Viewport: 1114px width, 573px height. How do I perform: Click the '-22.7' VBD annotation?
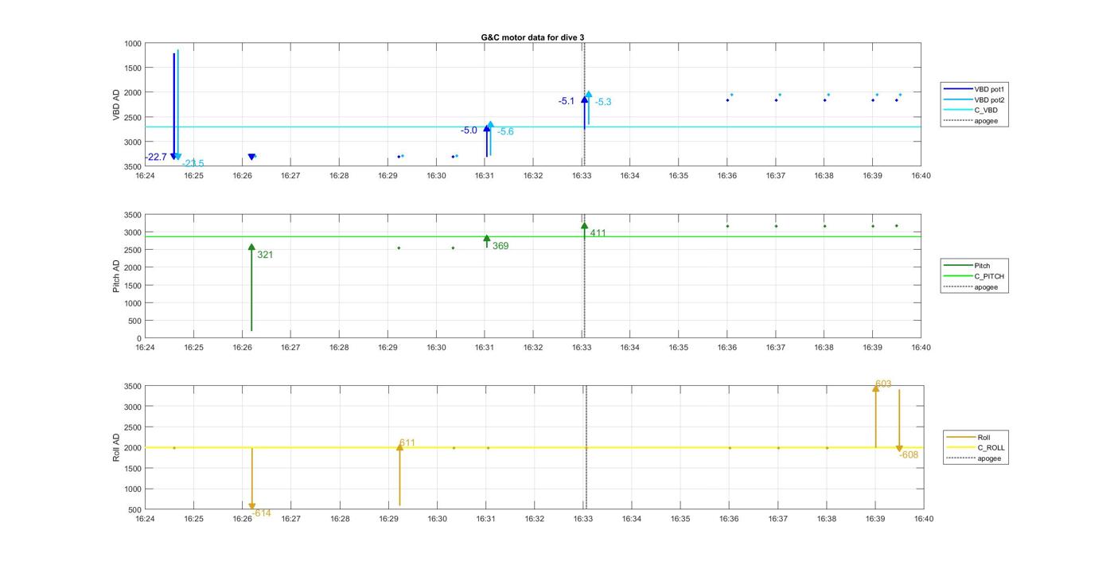[156, 158]
